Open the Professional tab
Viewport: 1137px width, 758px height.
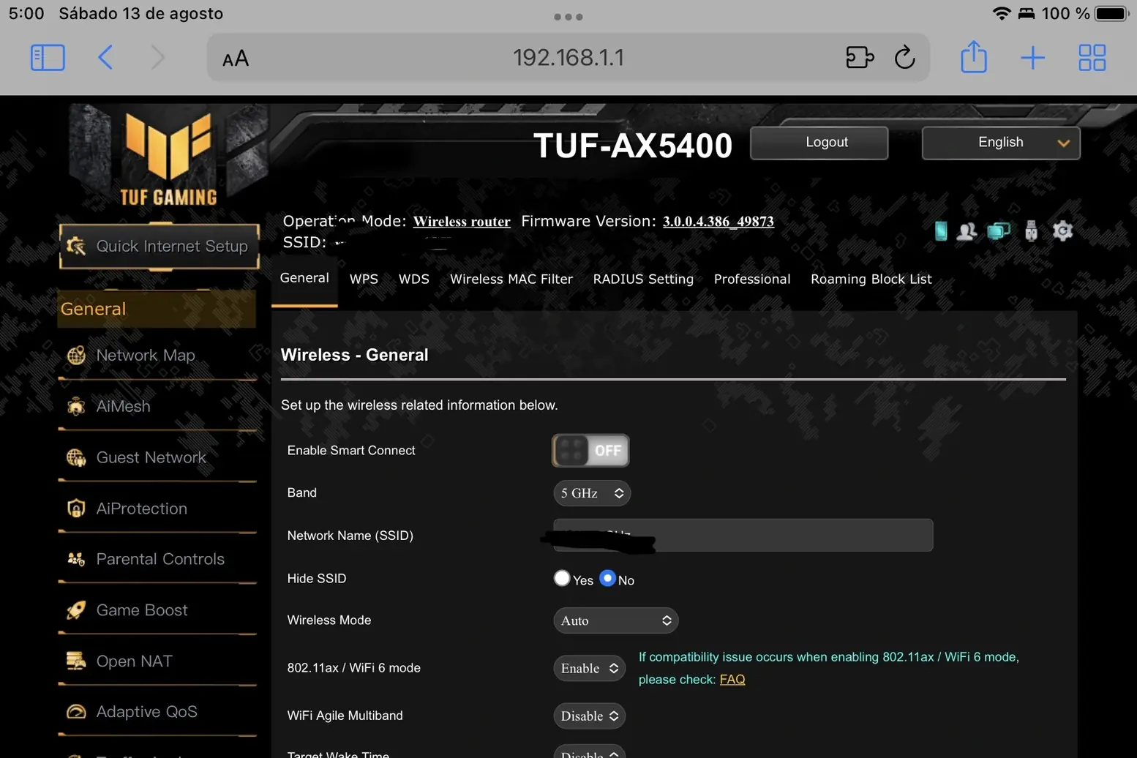[x=752, y=279]
